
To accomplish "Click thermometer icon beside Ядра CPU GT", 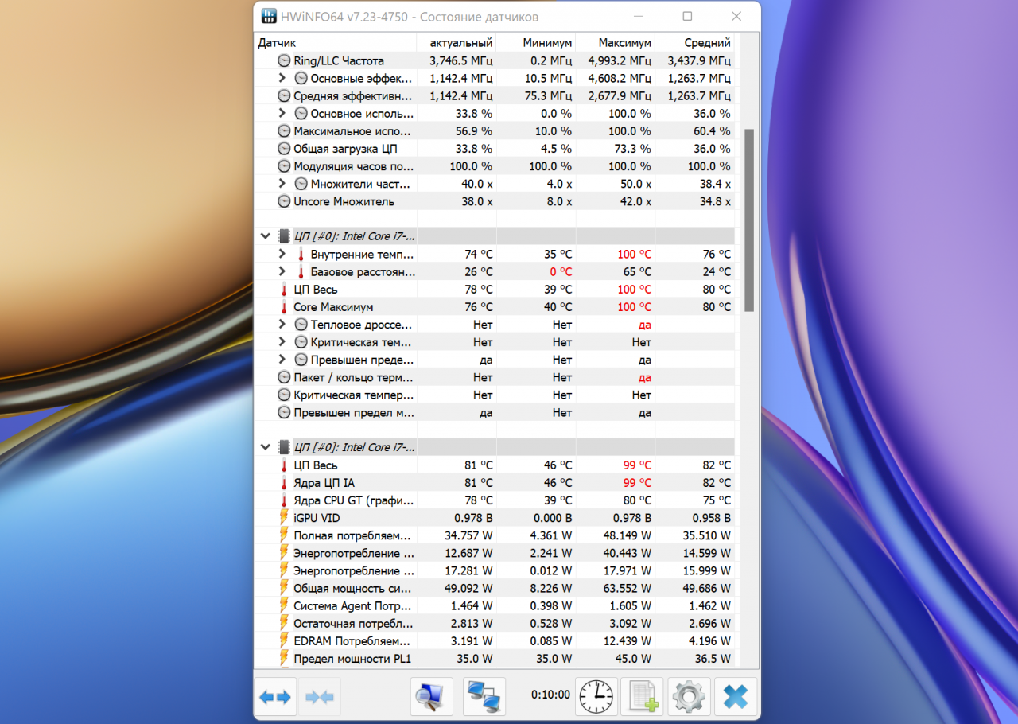I will pyautogui.click(x=284, y=500).
